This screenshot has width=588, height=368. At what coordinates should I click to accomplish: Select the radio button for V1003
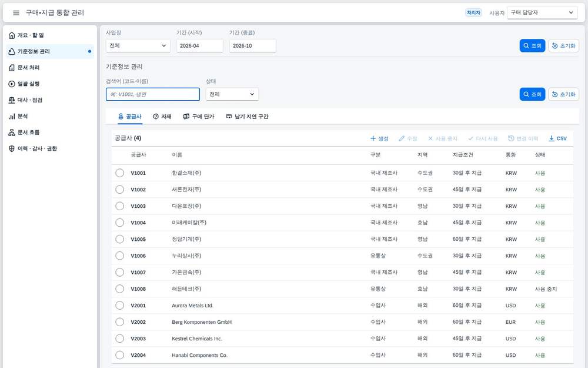119,205
